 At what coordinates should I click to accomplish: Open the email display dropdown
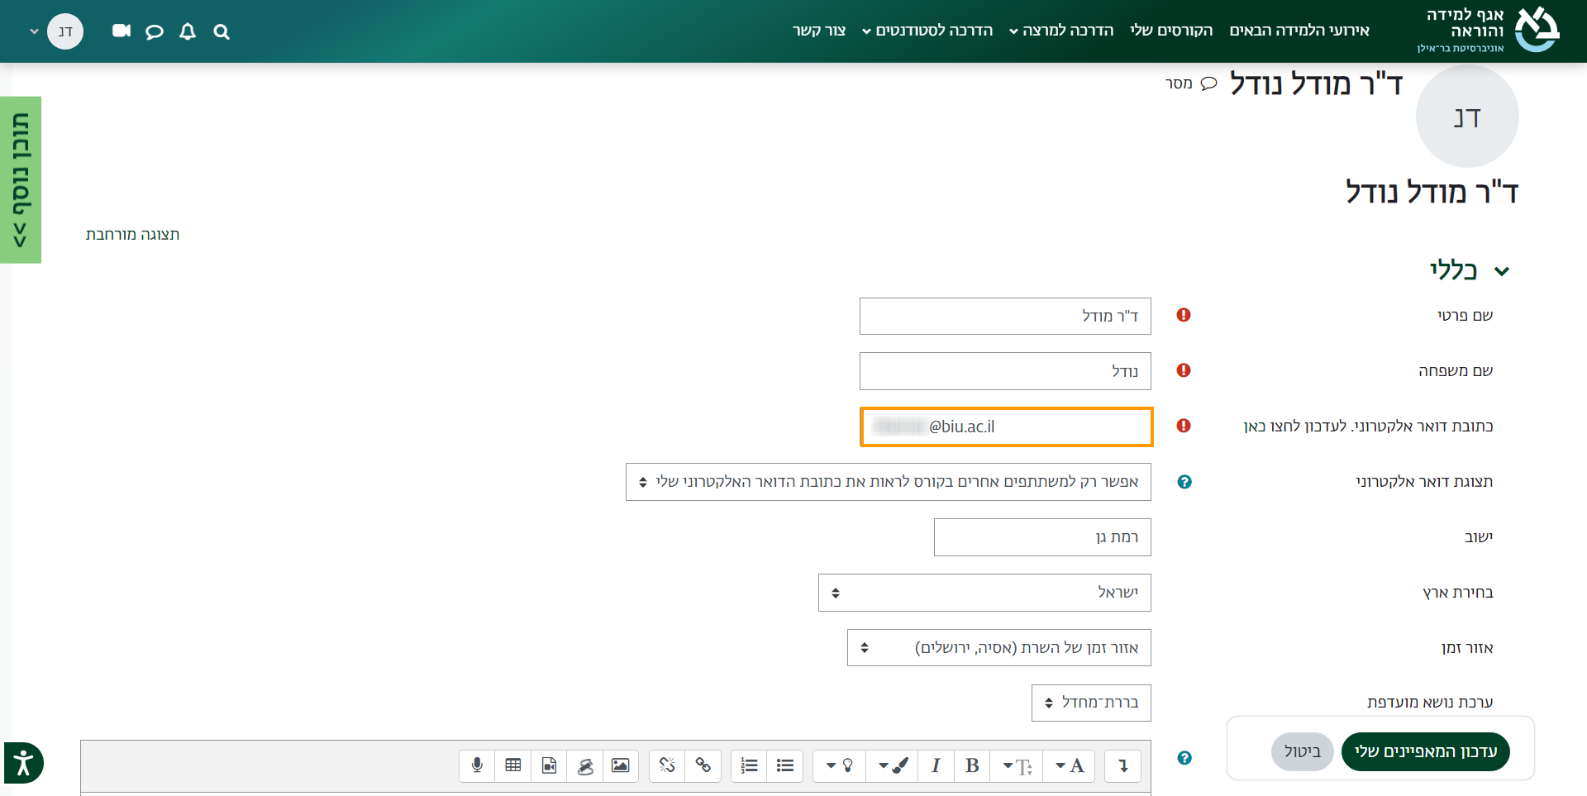point(888,482)
